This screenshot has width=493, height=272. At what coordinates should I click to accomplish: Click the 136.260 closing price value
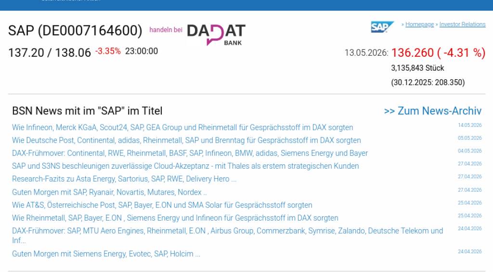tap(412, 53)
